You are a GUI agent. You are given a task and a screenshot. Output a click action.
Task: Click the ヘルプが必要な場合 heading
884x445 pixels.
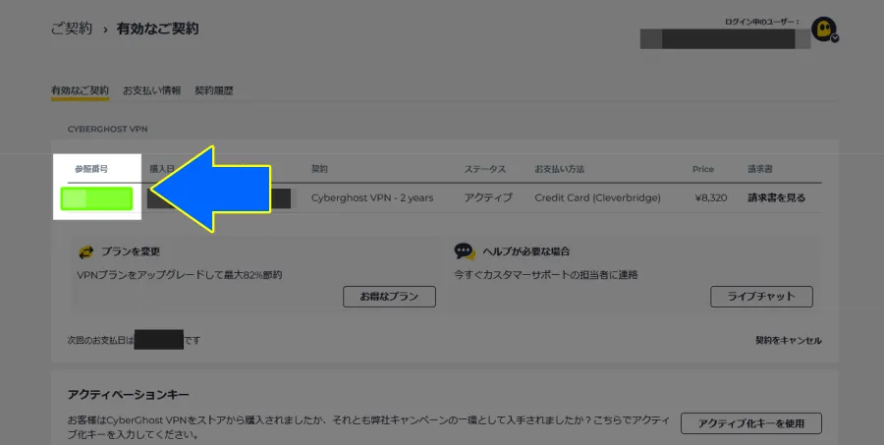tap(526, 251)
